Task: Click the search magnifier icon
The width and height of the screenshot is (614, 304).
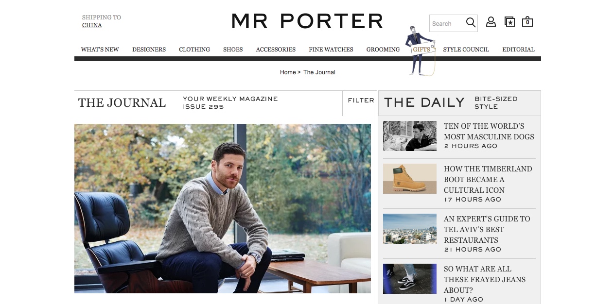Action: pos(471,22)
